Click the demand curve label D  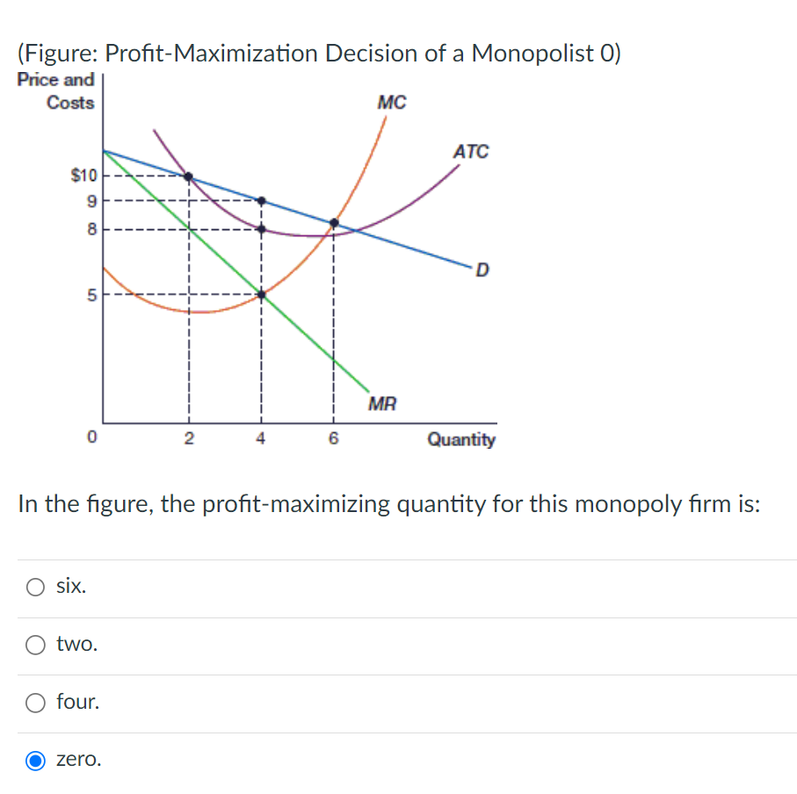point(482,269)
